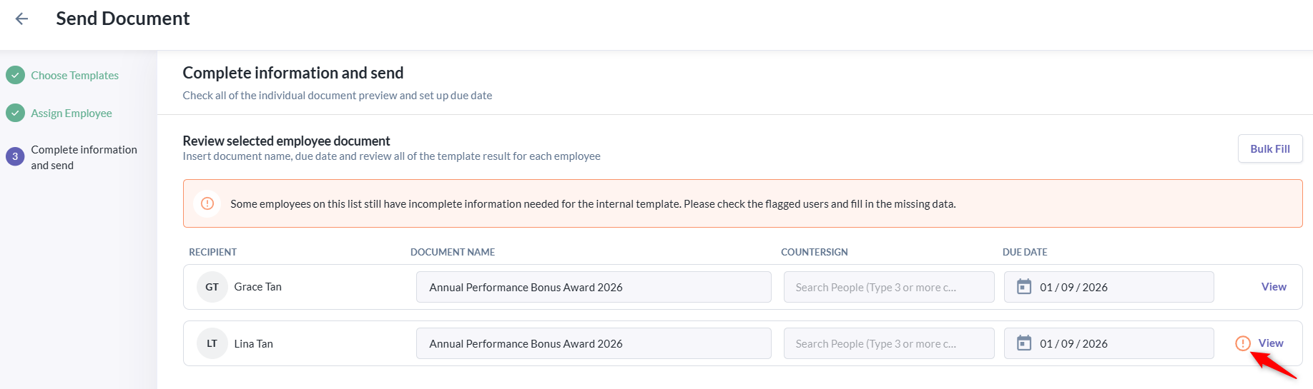Edit Grace Tan's document name field

click(x=594, y=287)
